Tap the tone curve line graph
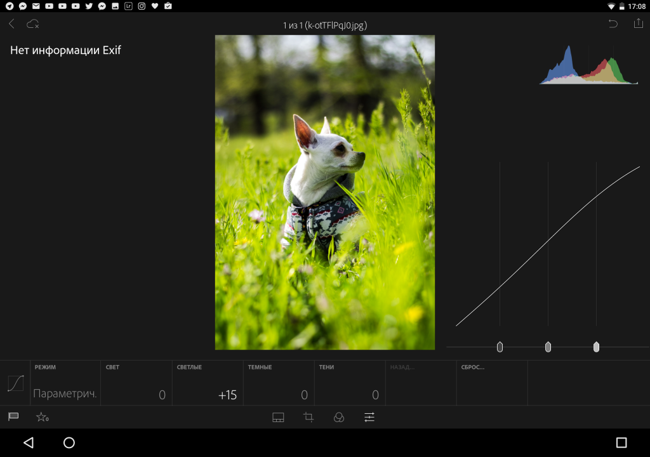The height and width of the screenshot is (457, 650). [548, 246]
